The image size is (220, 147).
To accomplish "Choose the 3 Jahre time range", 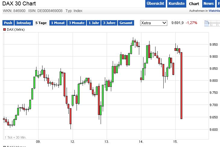I will click(109, 23).
